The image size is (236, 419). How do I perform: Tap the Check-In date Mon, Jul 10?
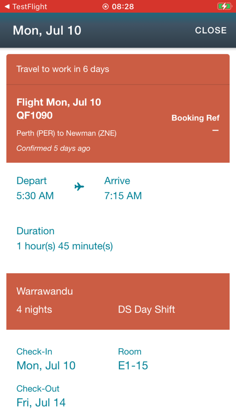click(x=46, y=365)
